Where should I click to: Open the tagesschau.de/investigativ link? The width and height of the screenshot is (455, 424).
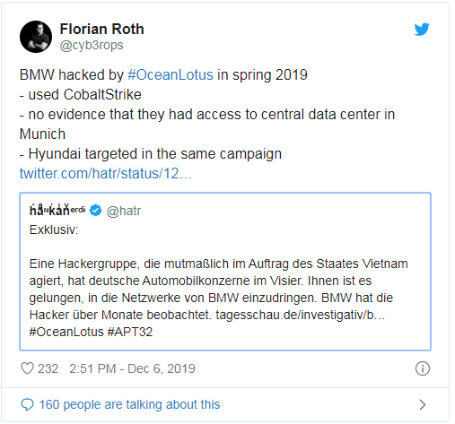point(300,315)
